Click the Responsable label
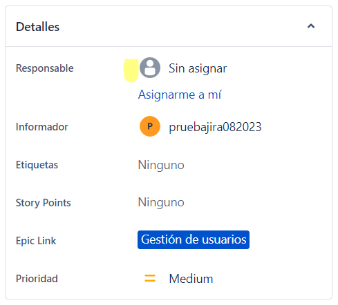The height and width of the screenshot is (305, 338). [45, 68]
